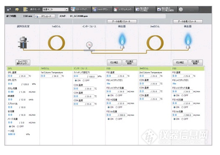Run システムチェック from the toolbar
The image size is (220, 155).
coord(124,9)
